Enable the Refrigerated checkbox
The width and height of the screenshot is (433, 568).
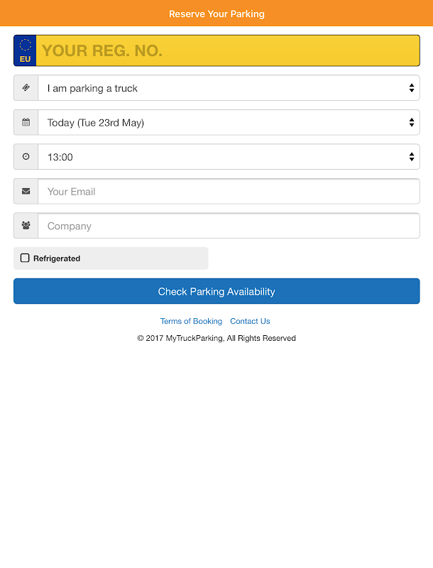tap(25, 258)
